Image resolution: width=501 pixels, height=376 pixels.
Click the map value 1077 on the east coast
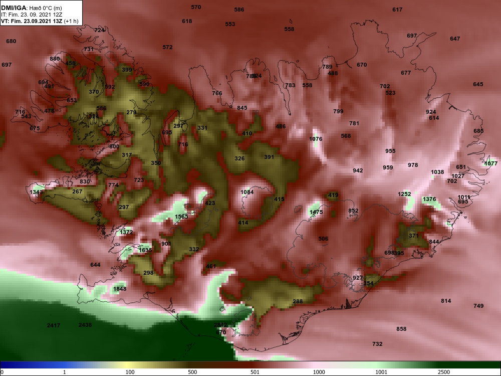pyautogui.click(x=491, y=164)
